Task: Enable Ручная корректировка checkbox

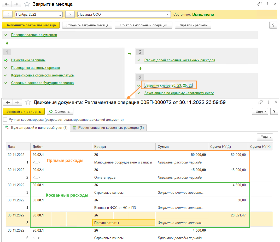Action: pos(5,119)
